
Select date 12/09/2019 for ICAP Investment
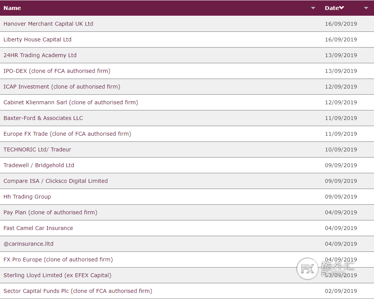coord(341,87)
